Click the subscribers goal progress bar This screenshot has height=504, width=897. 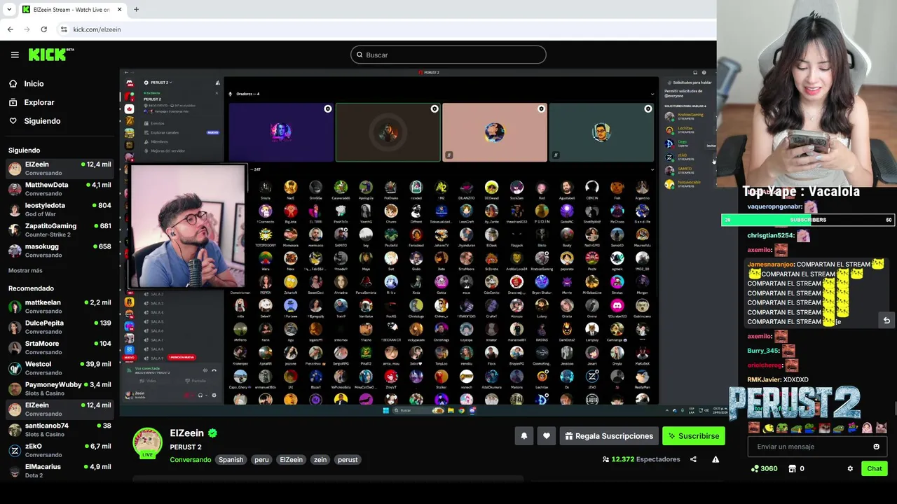pos(808,220)
